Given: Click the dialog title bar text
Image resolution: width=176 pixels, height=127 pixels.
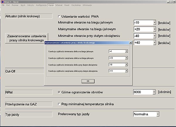Looking at the screenshot, I should click(70, 43).
